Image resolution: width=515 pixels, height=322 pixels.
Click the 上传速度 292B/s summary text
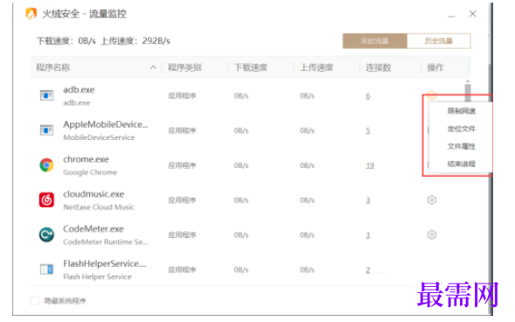click(x=136, y=41)
